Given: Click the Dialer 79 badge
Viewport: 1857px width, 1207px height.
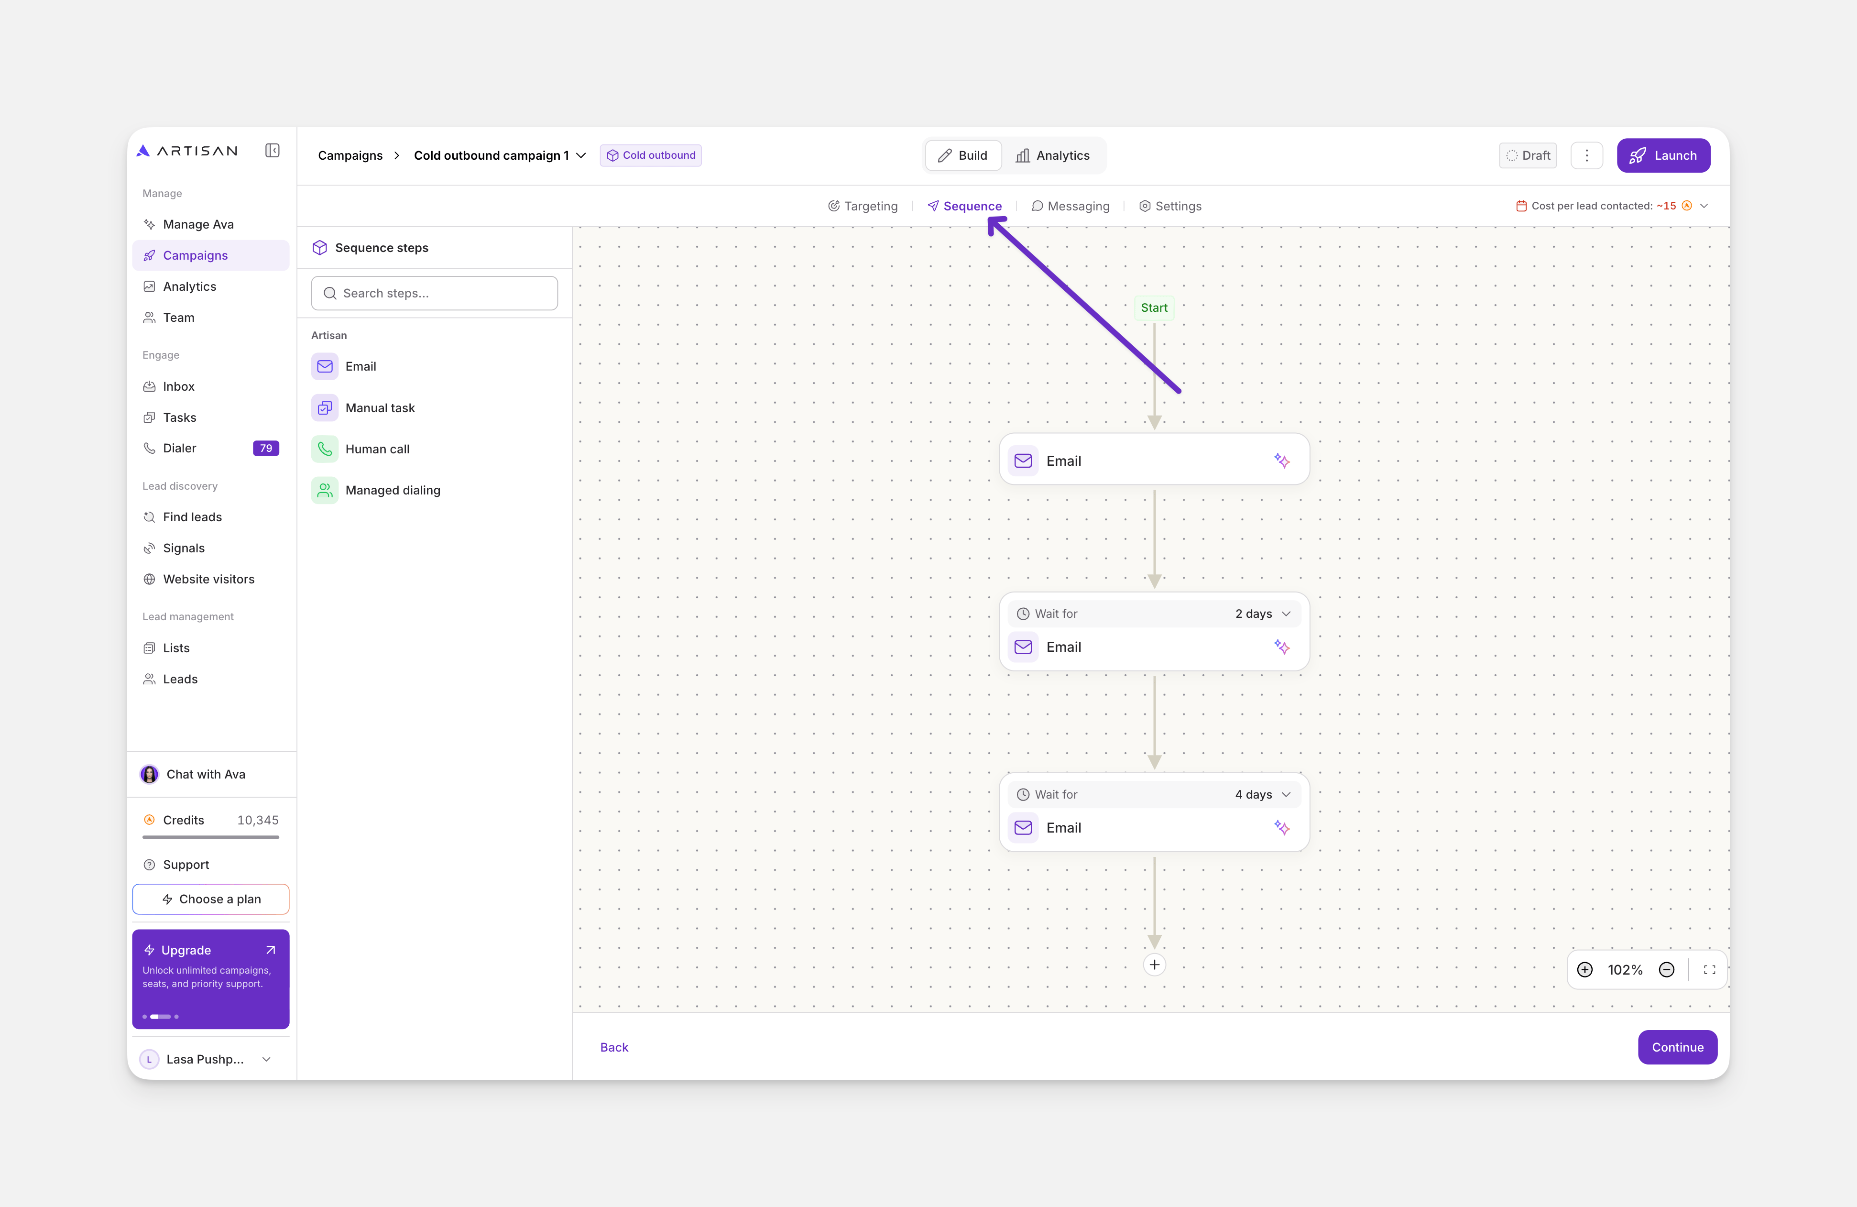Looking at the screenshot, I should click(266, 449).
